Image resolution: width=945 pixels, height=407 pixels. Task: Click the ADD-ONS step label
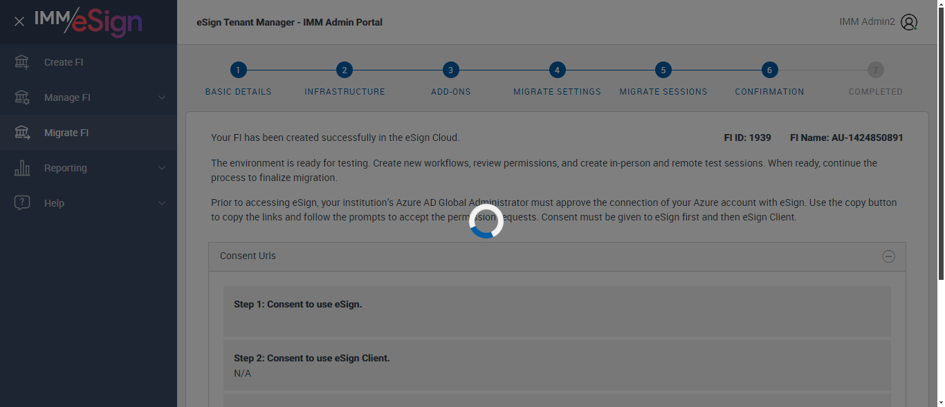pyautogui.click(x=451, y=91)
